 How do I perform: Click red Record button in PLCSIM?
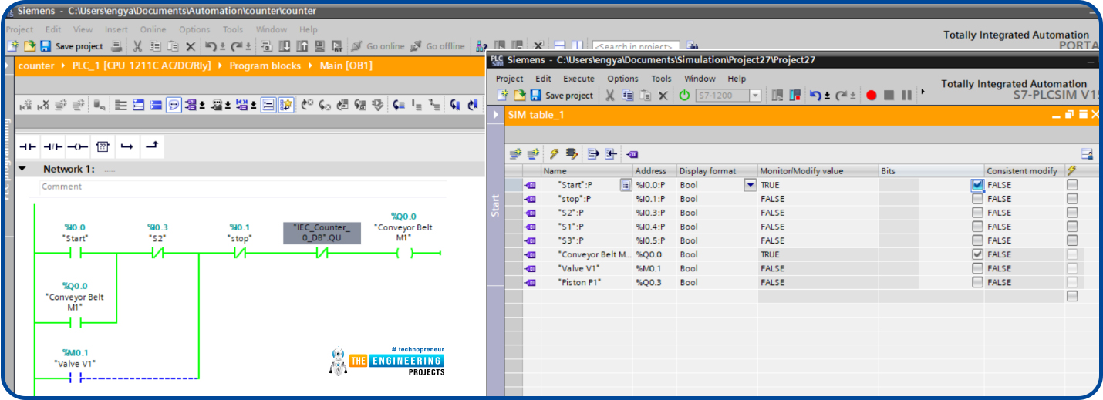872,96
